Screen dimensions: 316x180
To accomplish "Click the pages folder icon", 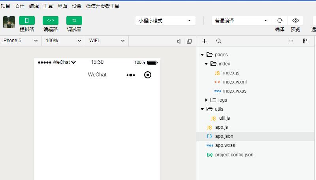I will (x=209, y=54).
